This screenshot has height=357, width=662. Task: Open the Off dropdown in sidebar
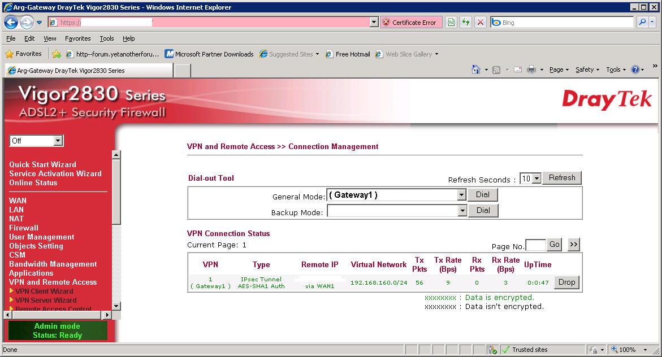click(36, 141)
